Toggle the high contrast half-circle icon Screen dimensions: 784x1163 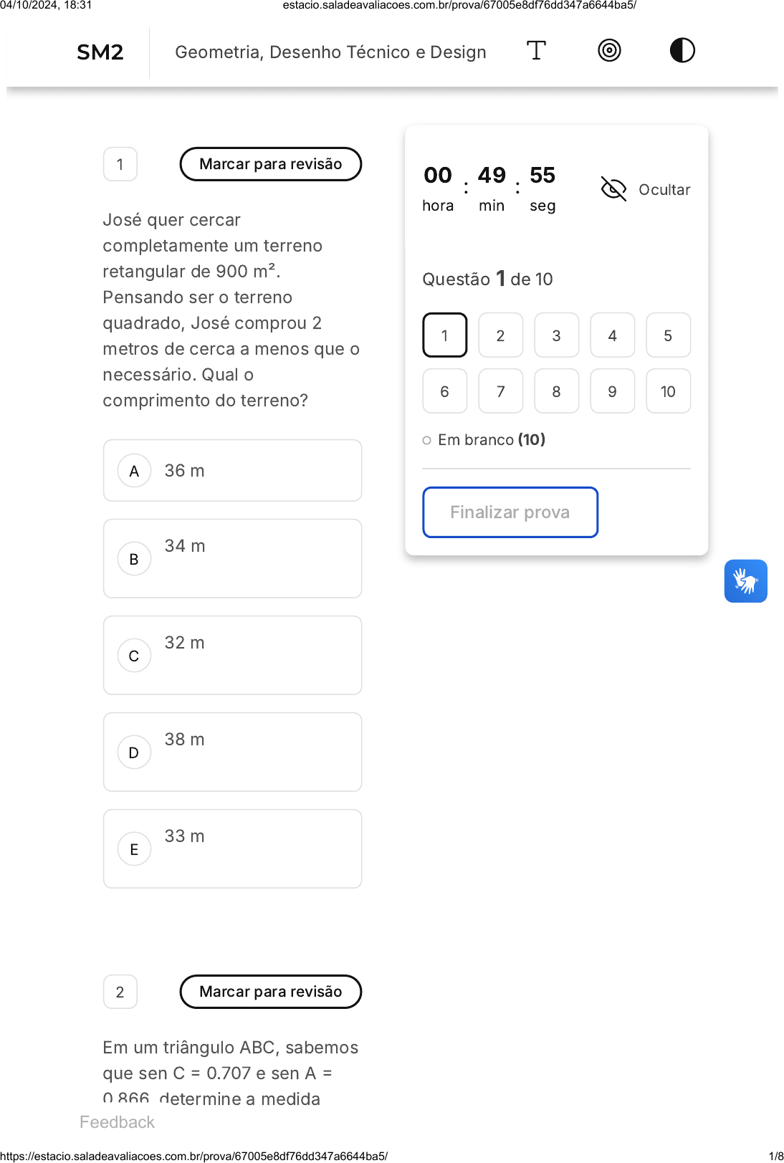click(682, 51)
